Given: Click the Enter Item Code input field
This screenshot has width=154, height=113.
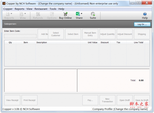Looking at the screenshot, I should tap(20, 36).
